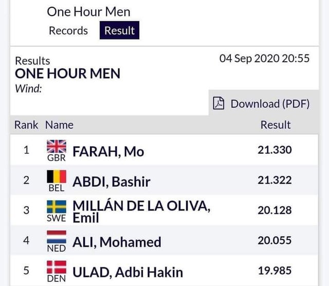Click the GBR country code label
Viewport: 329px width, 286px height.
57,158
